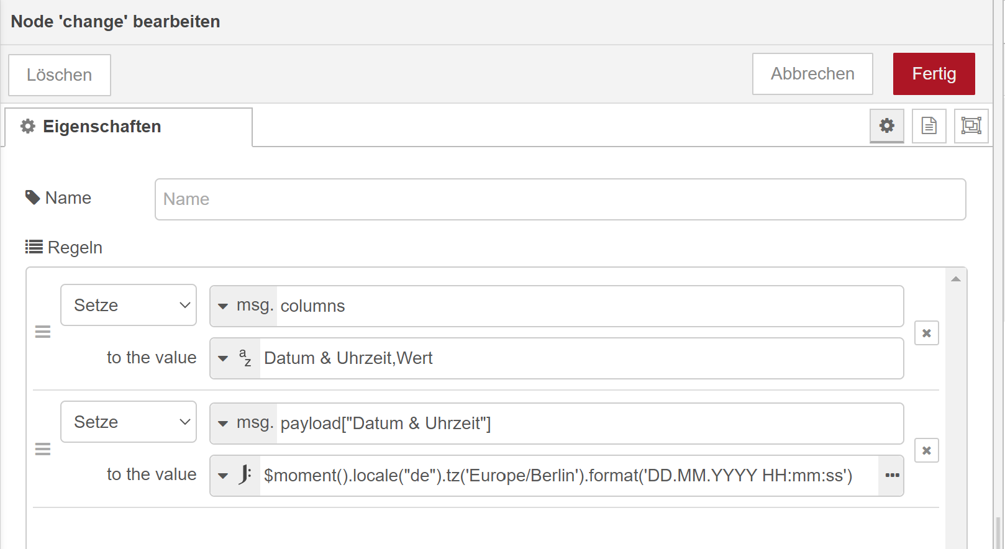Viewport: 1005px width, 549px height.
Task: Open first rule's Setze action dropdown
Action: [x=129, y=305]
